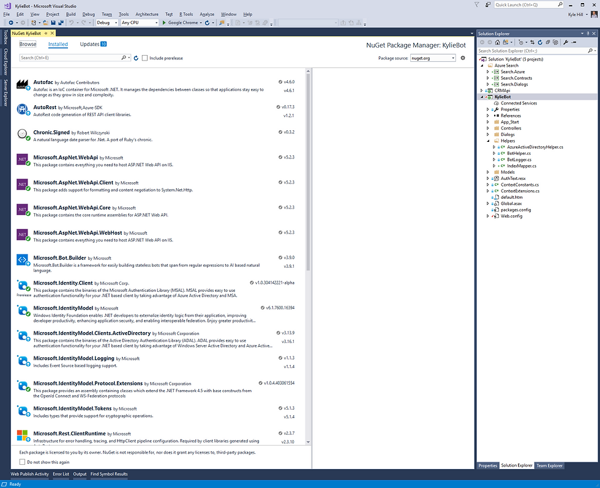The height and width of the screenshot is (488, 600).
Task: Open the Toolbox side tab
Action: click(6, 37)
